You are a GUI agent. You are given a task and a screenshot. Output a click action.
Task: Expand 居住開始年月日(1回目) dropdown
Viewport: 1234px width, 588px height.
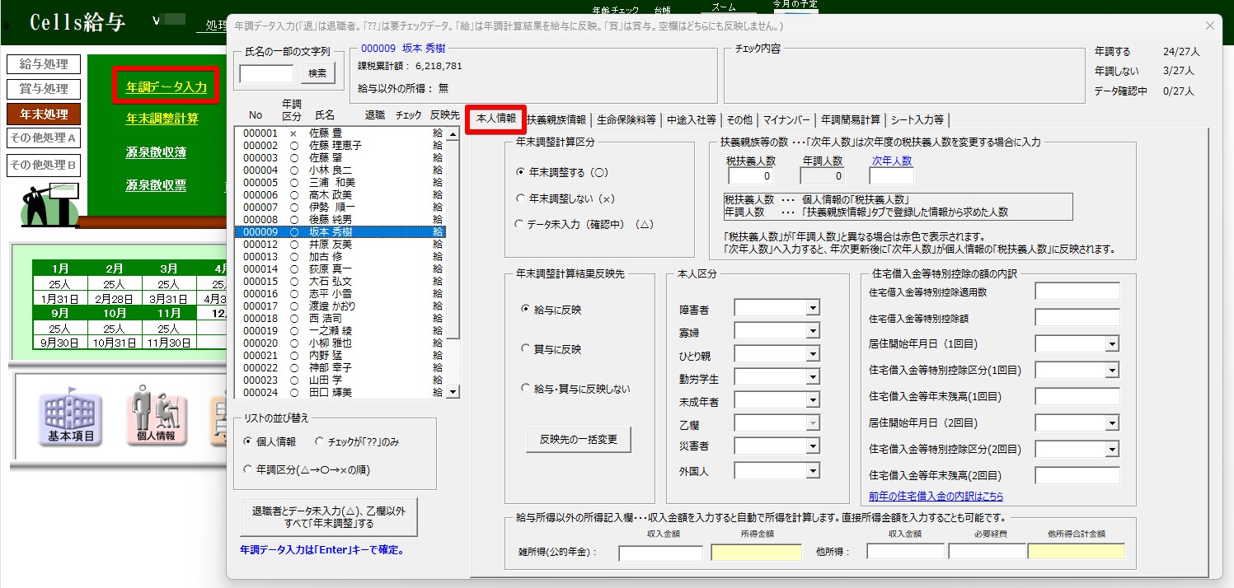tap(1112, 343)
